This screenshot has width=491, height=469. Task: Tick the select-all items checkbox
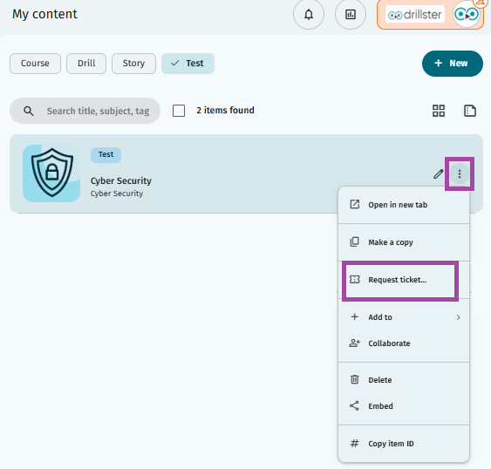click(179, 111)
